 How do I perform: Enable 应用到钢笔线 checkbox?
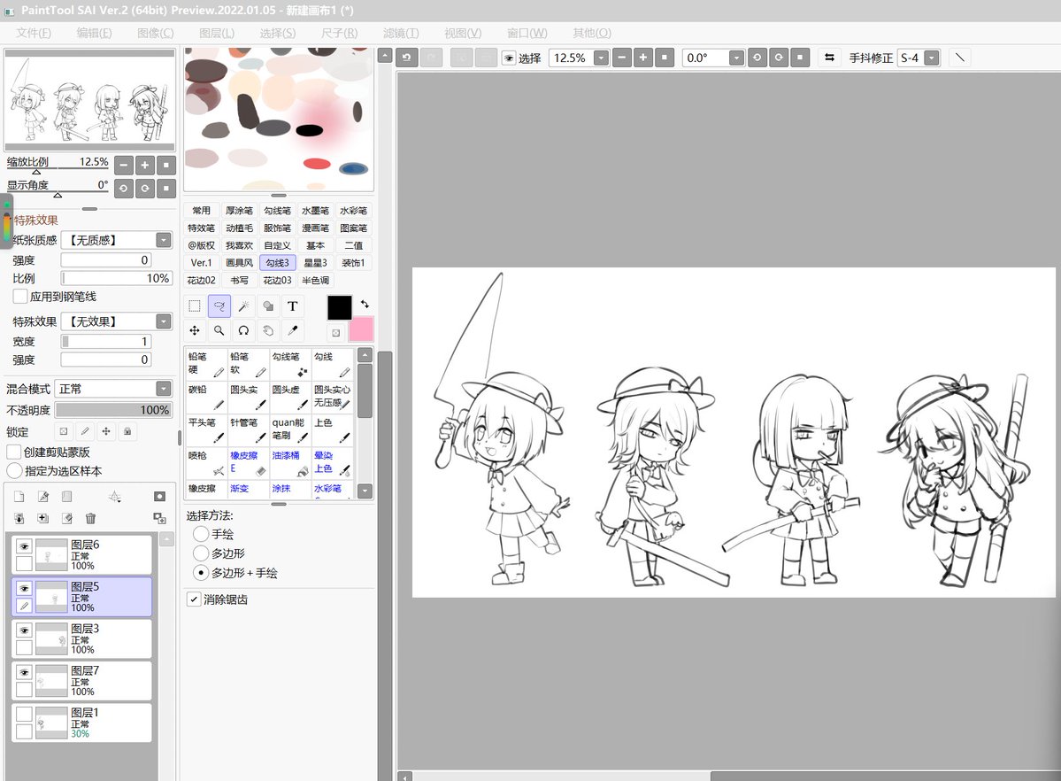(20, 297)
